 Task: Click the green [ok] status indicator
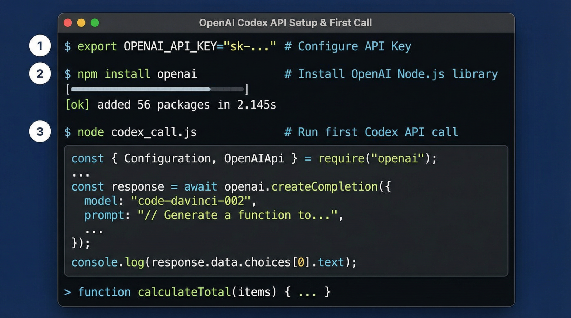point(77,105)
